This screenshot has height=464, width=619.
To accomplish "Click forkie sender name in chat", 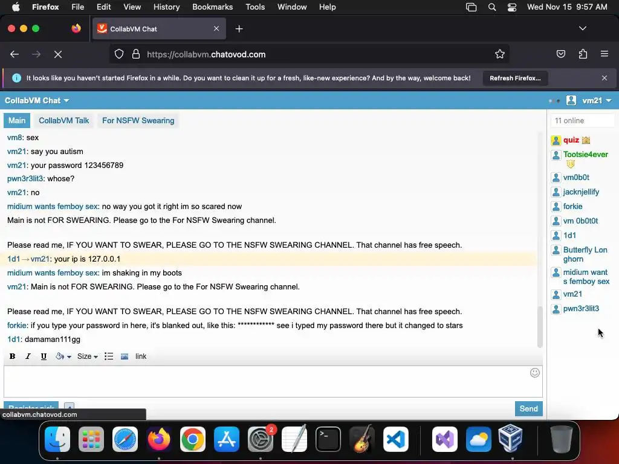I will (x=17, y=326).
